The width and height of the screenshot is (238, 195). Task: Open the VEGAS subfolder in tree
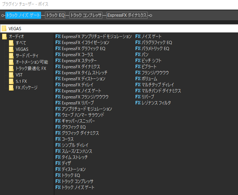click(19, 49)
